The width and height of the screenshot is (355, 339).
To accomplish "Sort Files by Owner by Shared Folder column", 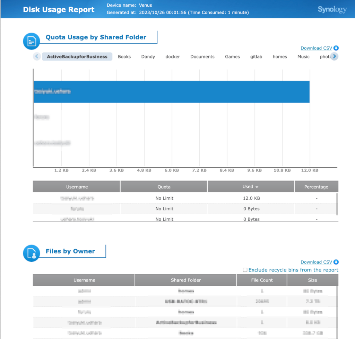I will (186, 280).
